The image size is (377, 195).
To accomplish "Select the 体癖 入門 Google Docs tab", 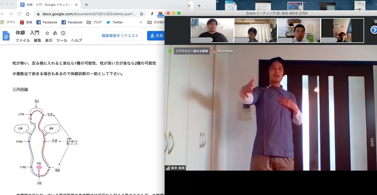I will tap(49, 5).
